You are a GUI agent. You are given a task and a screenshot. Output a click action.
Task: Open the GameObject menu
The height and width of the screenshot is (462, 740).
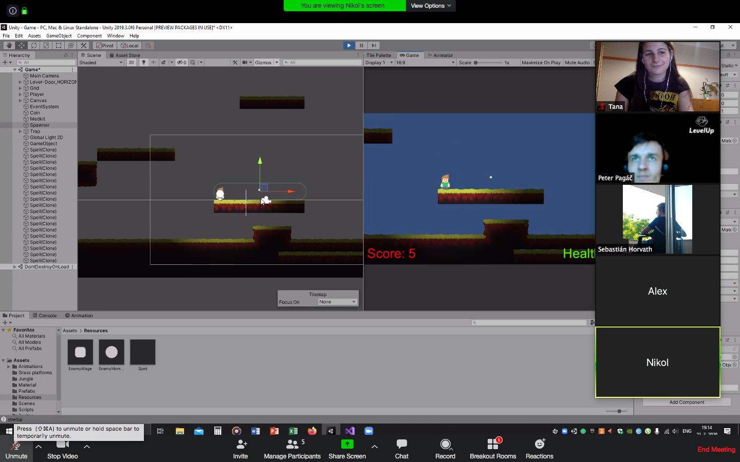pyautogui.click(x=59, y=36)
